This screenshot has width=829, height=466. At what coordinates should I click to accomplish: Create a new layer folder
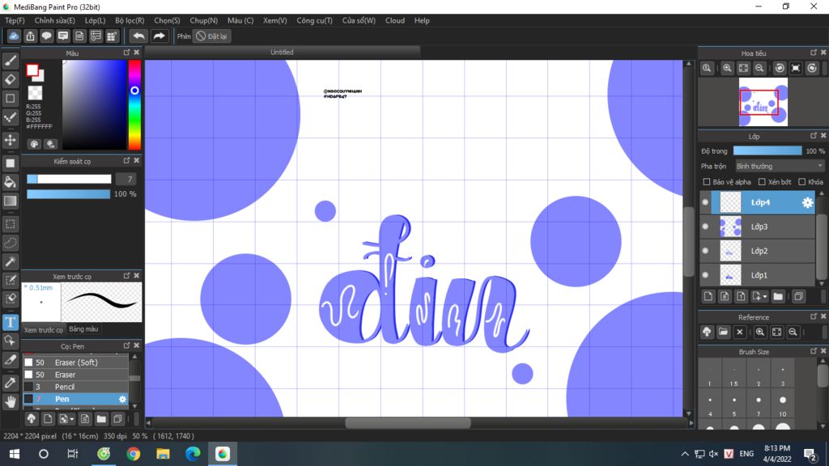coord(778,296)
